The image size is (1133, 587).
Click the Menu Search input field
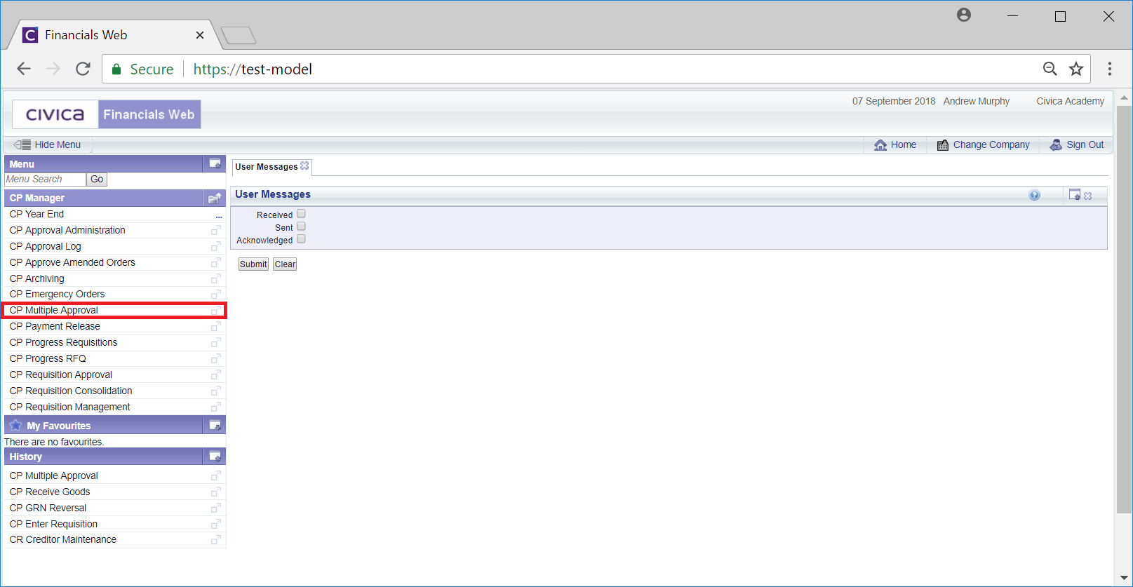45,180
